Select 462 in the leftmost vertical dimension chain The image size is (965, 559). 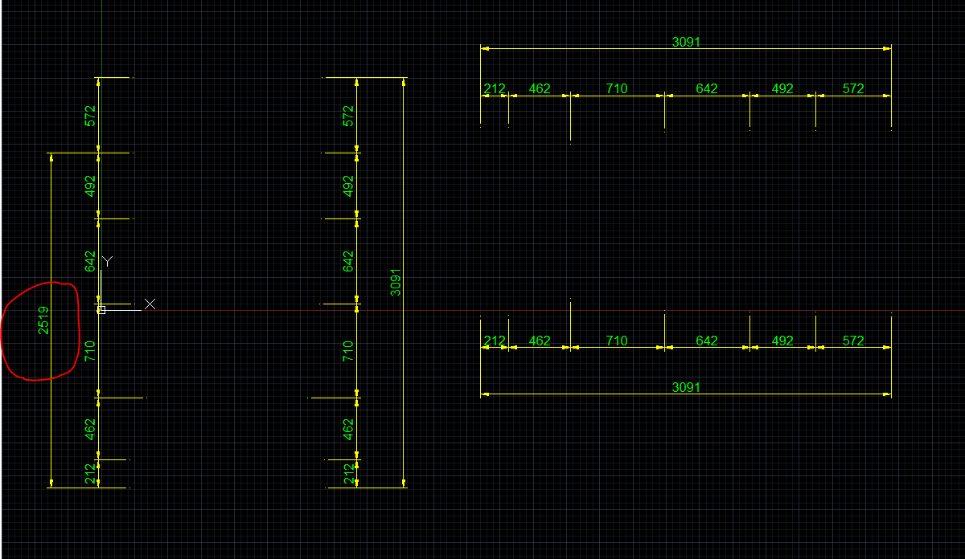90,429
